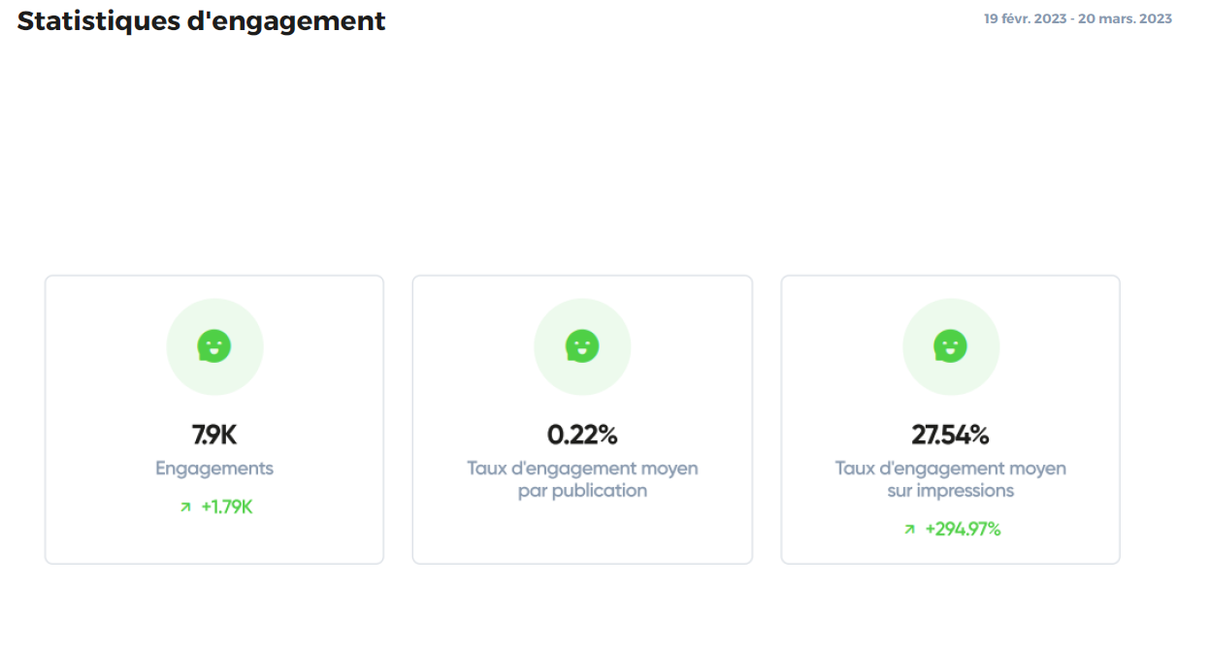Click the +1.79K growth indicator
1210x650 pixels.
227,506
